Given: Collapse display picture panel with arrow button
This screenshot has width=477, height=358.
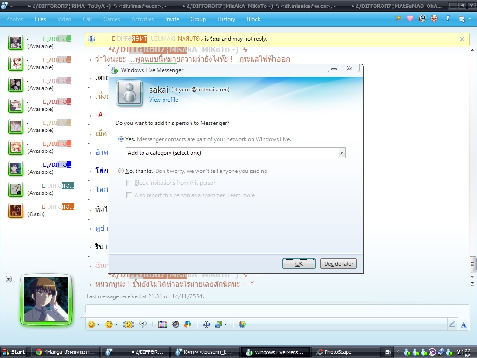Looking at the screenshot, I should 8,279.
